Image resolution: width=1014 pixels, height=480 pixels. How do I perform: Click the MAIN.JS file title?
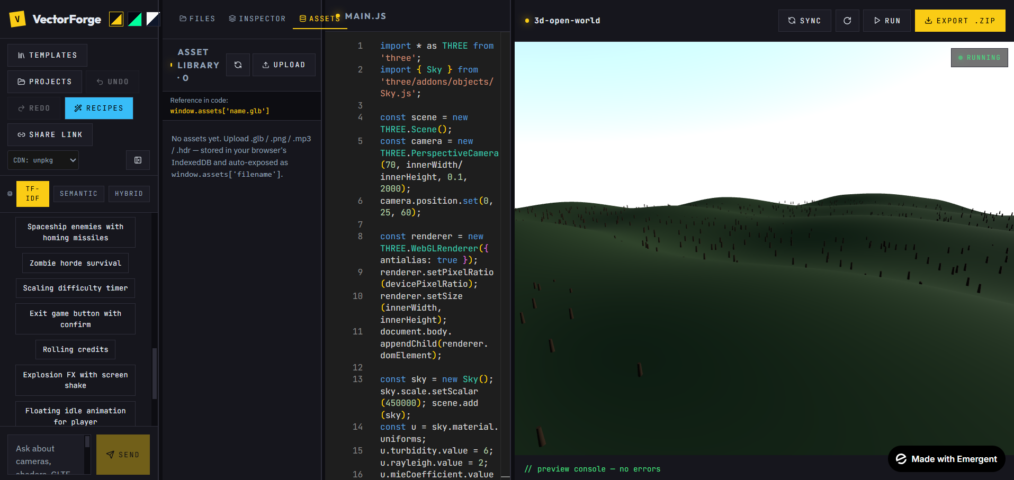pyautogui.click(x=365, y=16)
